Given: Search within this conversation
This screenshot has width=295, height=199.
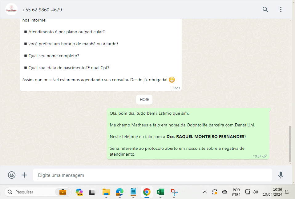Looking at the screenshot, I should (x=265, y=10).
